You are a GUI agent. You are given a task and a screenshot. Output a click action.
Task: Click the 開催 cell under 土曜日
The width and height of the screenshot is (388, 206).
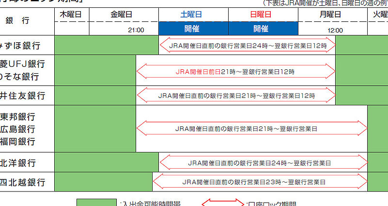192,29
